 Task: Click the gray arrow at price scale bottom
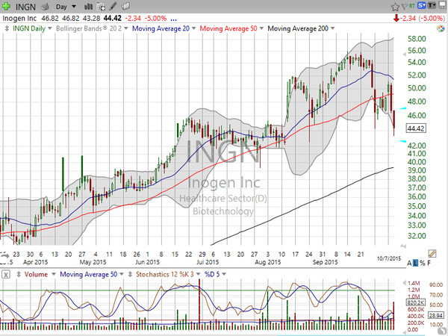[403, 246]
